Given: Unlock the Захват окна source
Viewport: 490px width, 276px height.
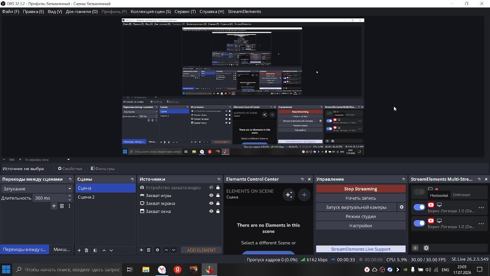Looking at the screenshot, I should click(x=218, y=211).
